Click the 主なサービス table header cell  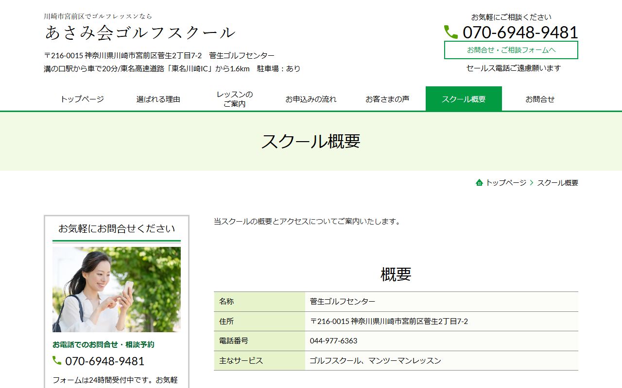coord(259,361)
